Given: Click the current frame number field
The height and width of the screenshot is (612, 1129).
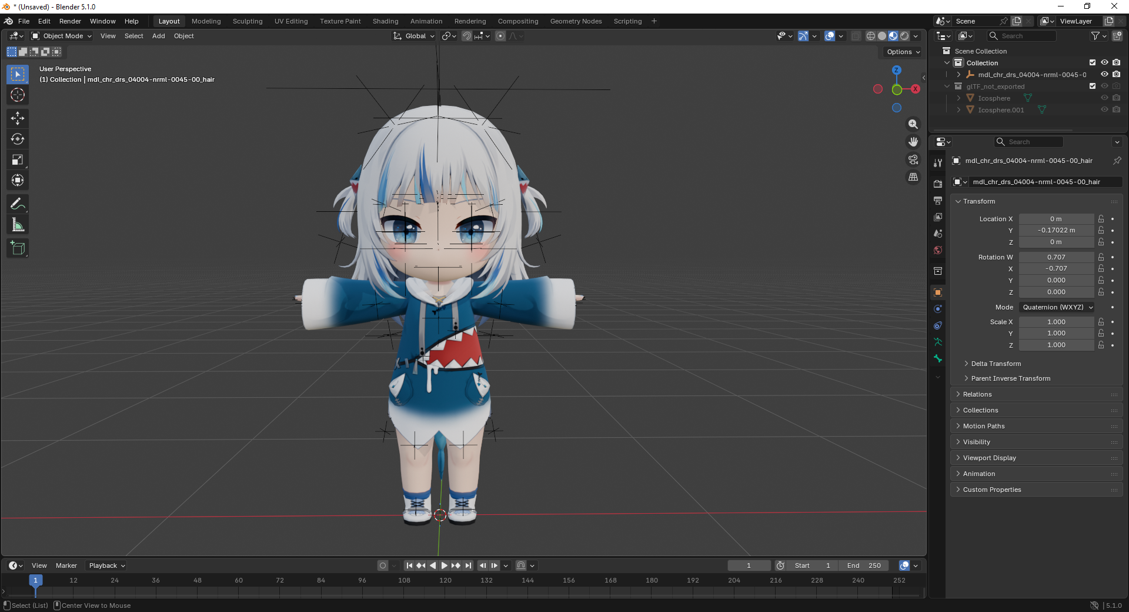Looking at the screenshot, I should pyautogui.click(x=749, y=566).
